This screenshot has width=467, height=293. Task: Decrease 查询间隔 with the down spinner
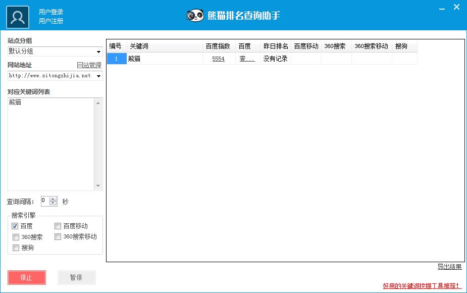(53, 203)
